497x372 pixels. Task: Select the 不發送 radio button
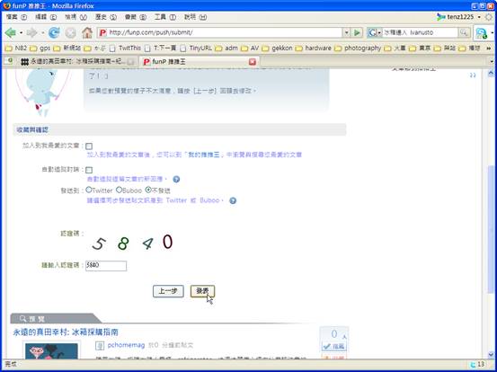pos(148,190)
